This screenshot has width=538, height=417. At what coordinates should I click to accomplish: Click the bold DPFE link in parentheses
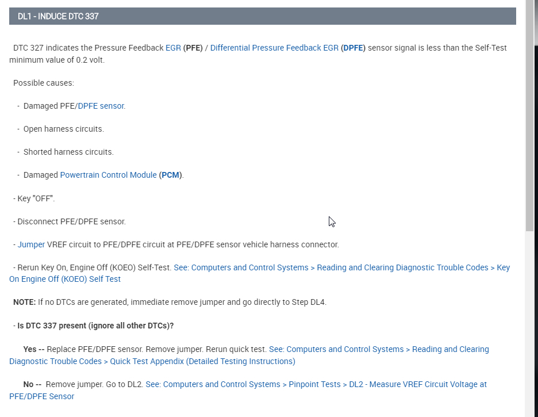click(x=353, y=48)
